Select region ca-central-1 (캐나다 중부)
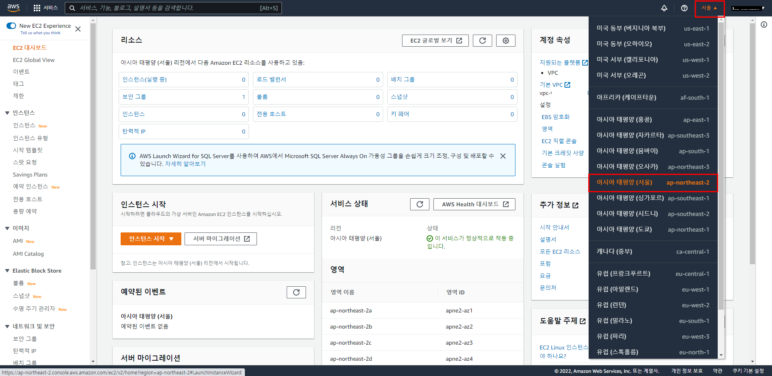This screenshot has width=772, height=376. [653, 252]
